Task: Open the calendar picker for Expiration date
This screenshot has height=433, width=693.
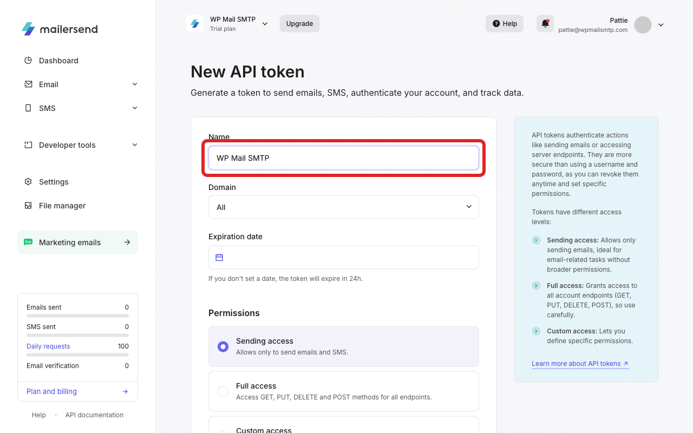Action: coord(219,257)
